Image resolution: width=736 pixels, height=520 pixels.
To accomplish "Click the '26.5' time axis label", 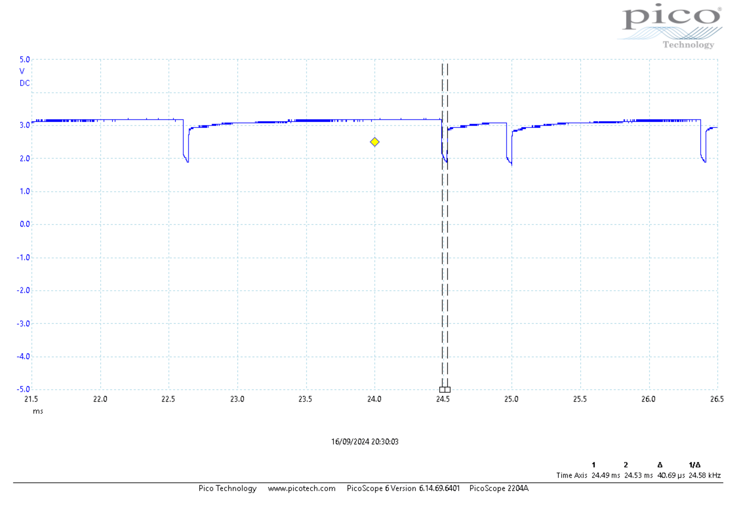I will (x=717, y=399).
